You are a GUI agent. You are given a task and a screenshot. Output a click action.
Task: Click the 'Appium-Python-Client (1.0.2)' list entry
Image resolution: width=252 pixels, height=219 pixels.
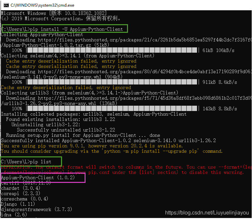[38, 178]
